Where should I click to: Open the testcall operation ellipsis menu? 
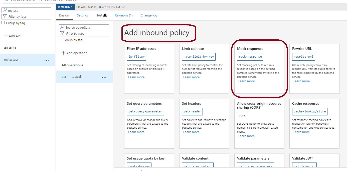pos(104,77)
